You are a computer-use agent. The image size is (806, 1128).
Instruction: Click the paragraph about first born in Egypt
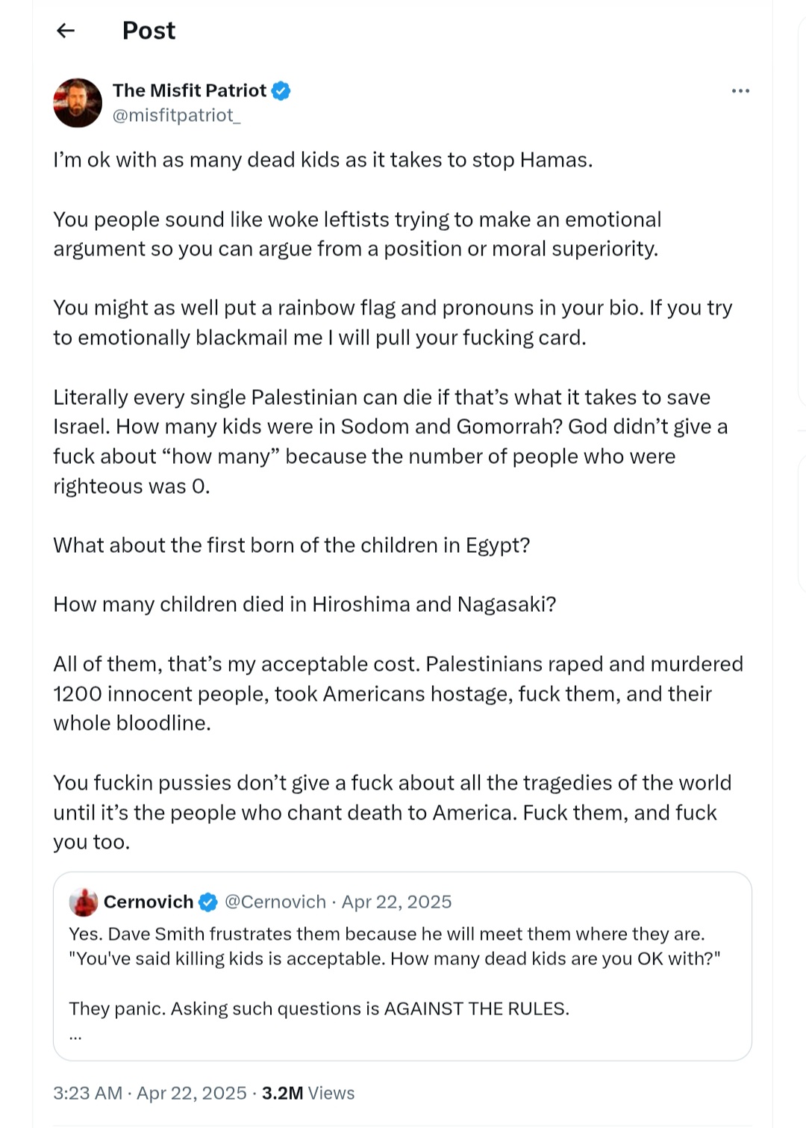coord(292,545)
